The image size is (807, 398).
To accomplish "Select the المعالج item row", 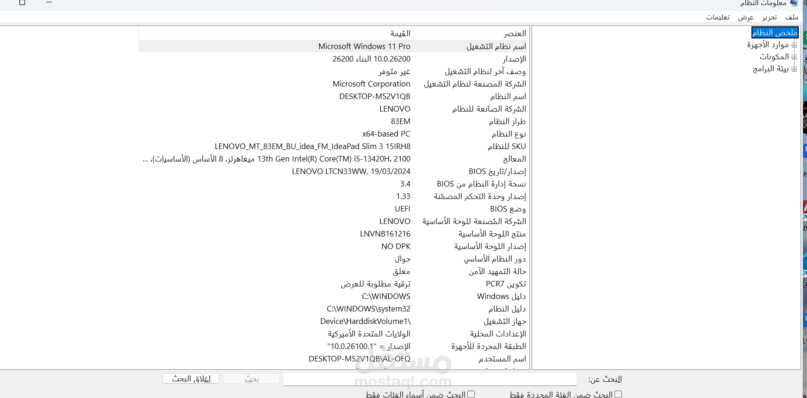I will click(514, 159).
